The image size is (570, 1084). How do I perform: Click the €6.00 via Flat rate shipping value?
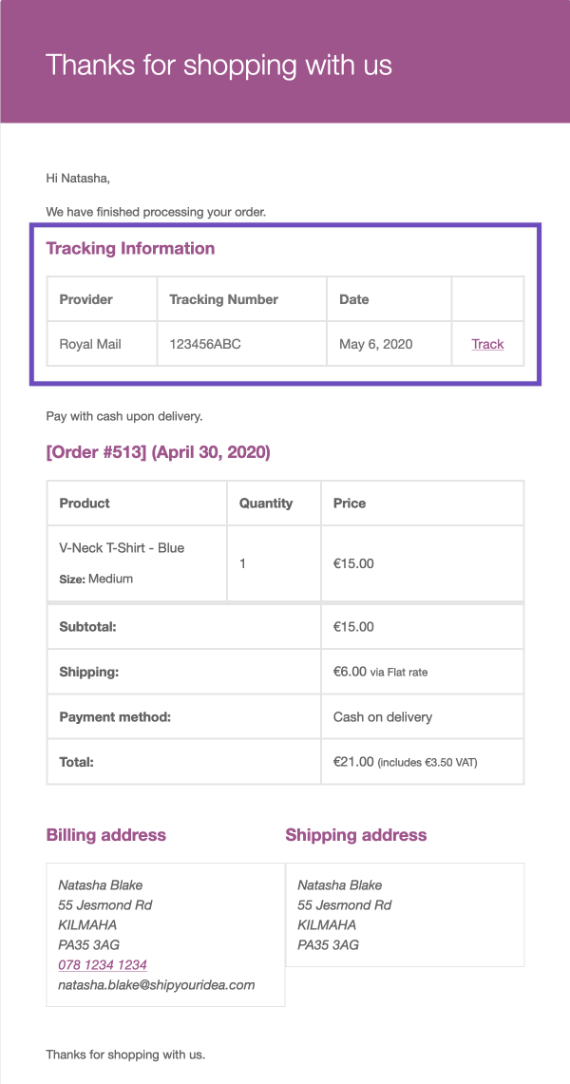(380, 672)
